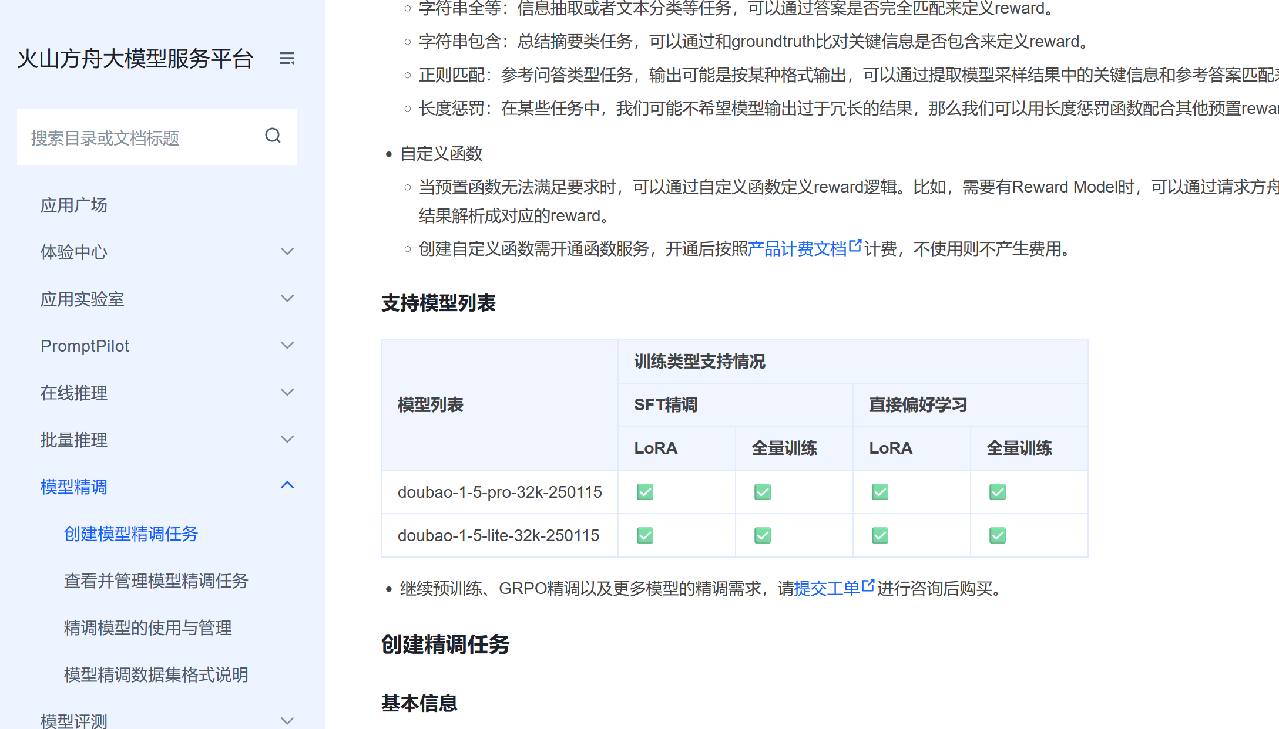Viewport: 1279px width, 729px height.
Task: Expand the 应用实验室 menu chevron
Action: tap(287, 299)
